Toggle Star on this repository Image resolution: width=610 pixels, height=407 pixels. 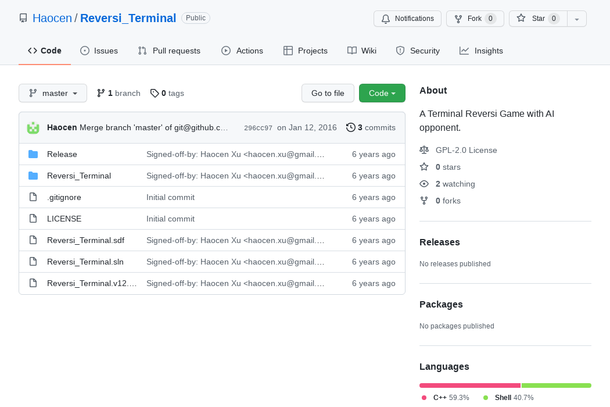(537, 19)
